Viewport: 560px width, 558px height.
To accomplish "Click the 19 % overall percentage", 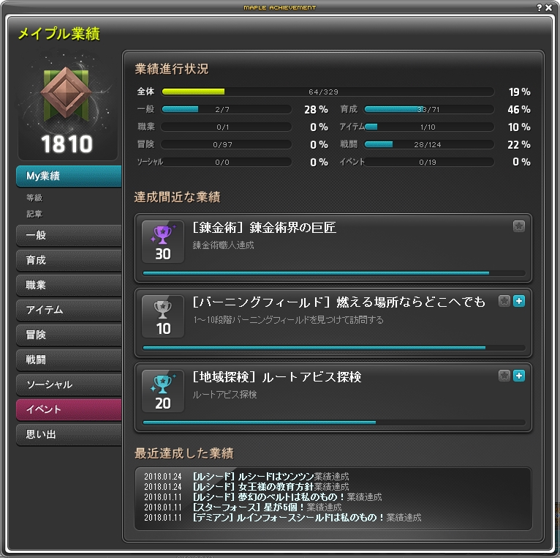I will (519, 92).
